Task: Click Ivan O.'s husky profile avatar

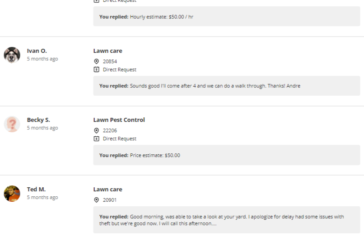Action: [12, 55]
